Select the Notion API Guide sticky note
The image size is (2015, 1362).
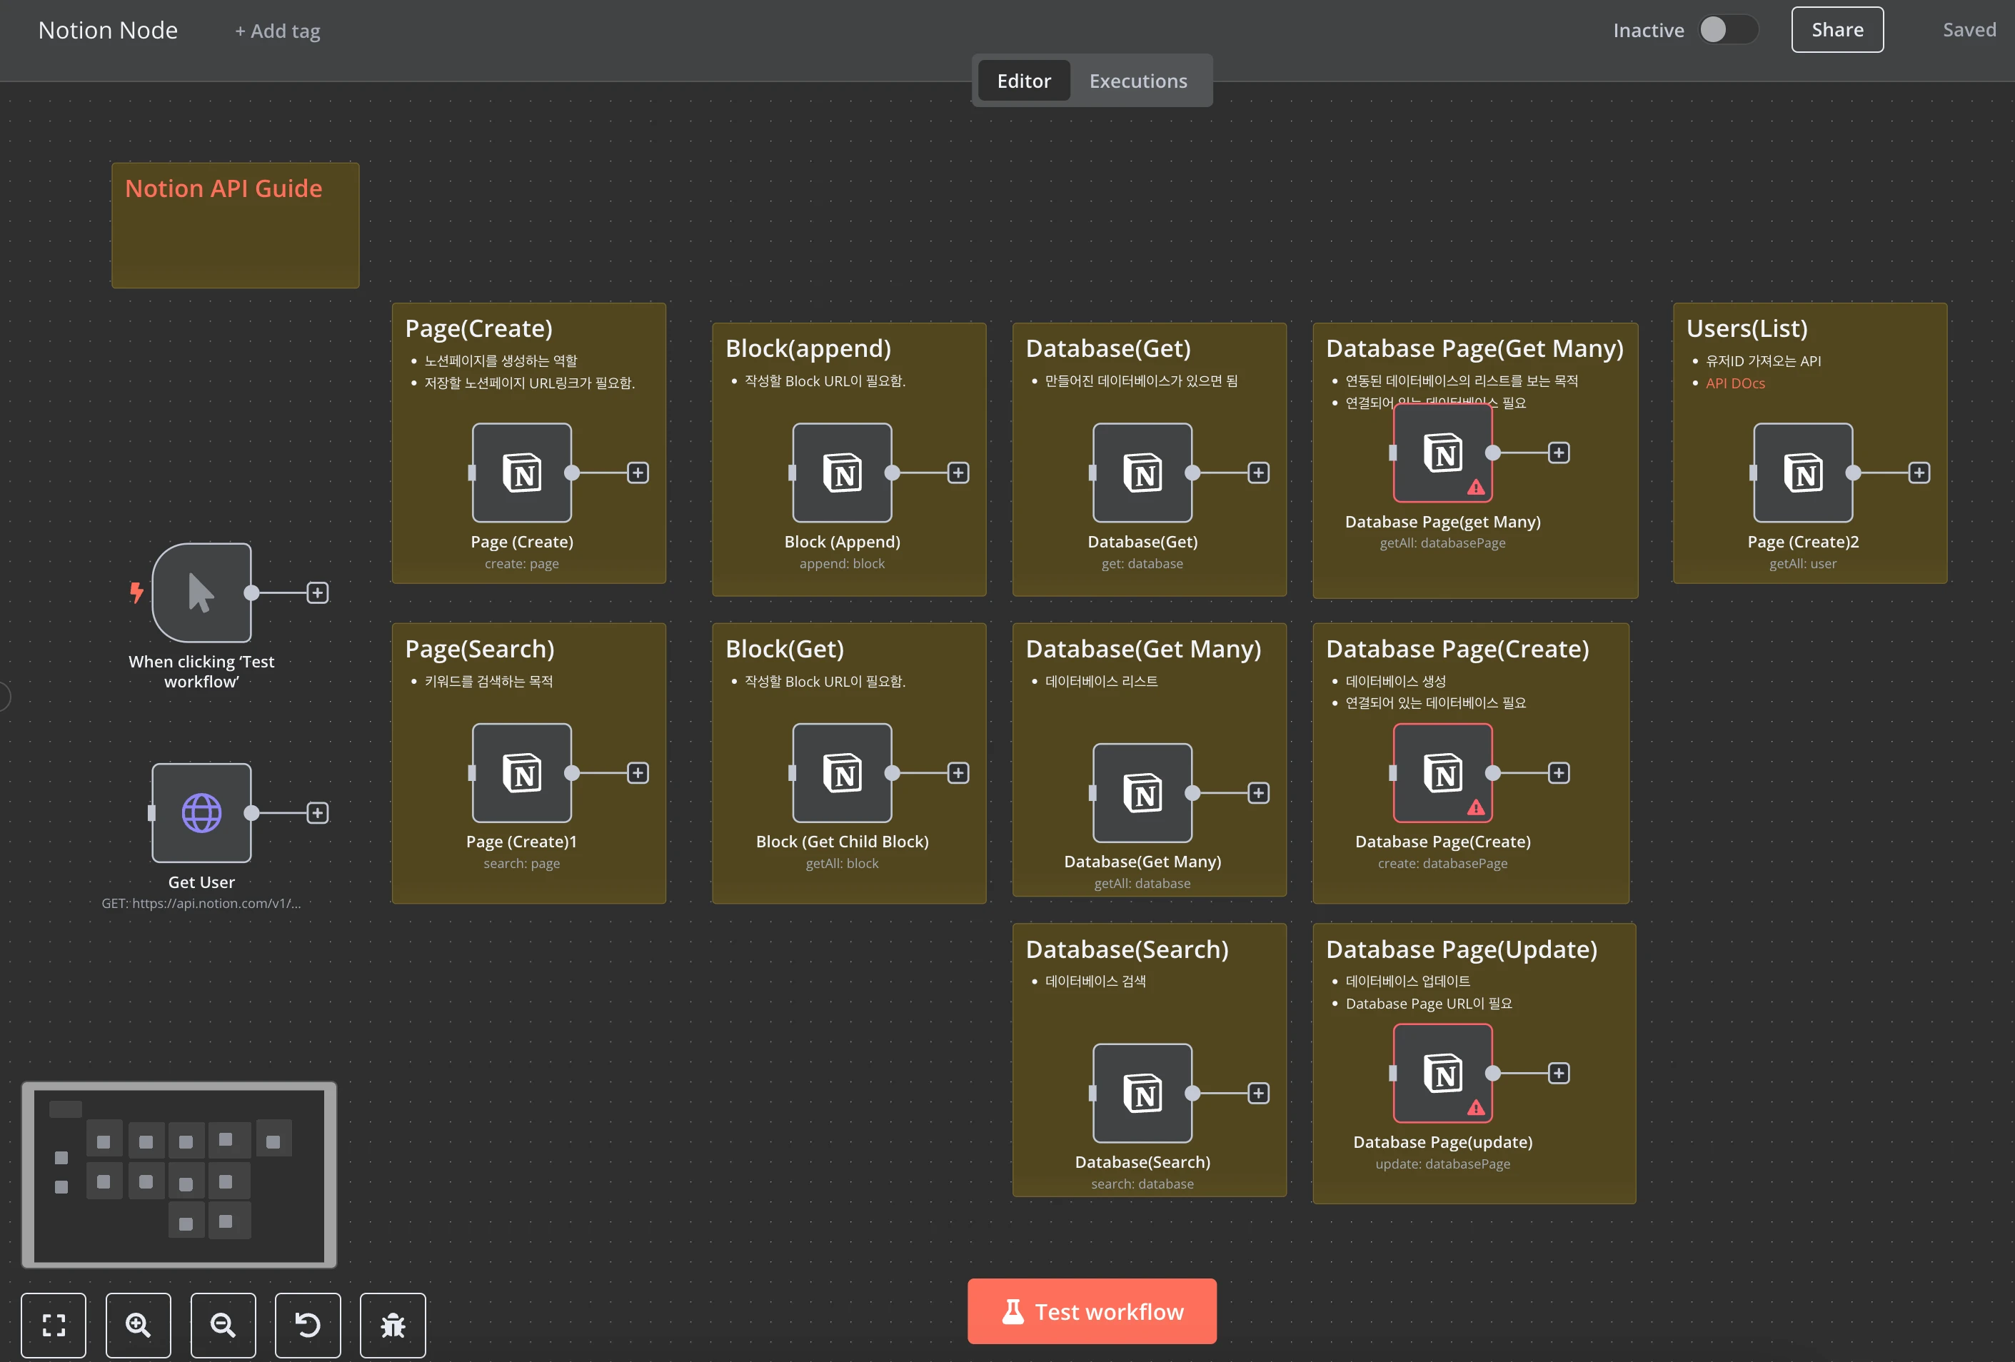(x=235, y=226)
